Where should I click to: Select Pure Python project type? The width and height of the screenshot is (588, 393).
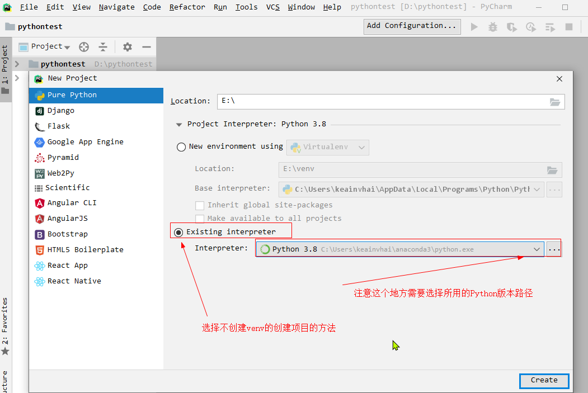pyautogui.click(x=96, y=95)
